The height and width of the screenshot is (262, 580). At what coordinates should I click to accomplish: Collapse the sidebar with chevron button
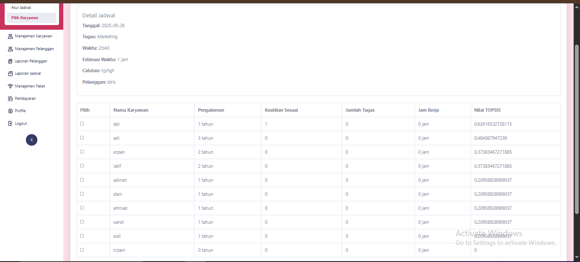point(31,140)
